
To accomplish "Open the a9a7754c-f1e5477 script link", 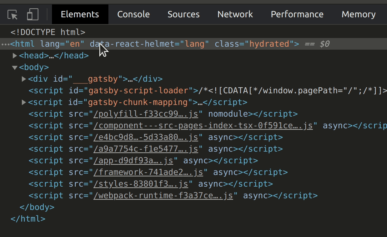I will (146, 149).
